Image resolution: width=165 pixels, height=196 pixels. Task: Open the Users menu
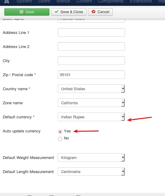click(44, 2)
